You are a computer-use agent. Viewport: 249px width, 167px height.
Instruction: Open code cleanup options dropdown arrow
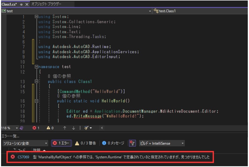click(x=91, y=128)
